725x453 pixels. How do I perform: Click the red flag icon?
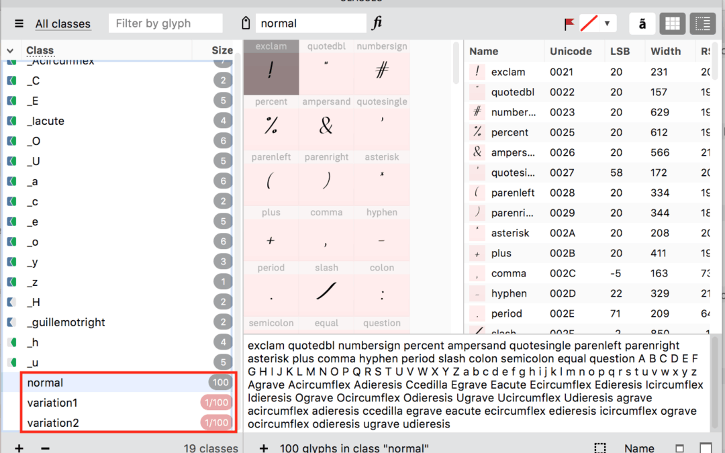[569, 24]
